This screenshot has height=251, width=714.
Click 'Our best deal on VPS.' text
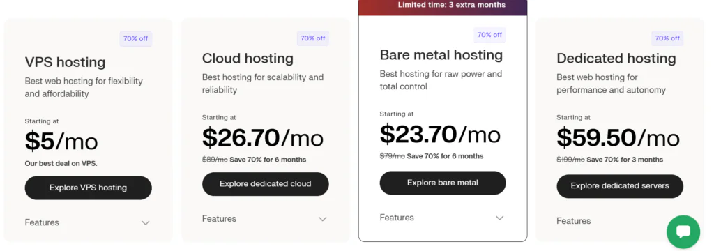click(61, 163)
